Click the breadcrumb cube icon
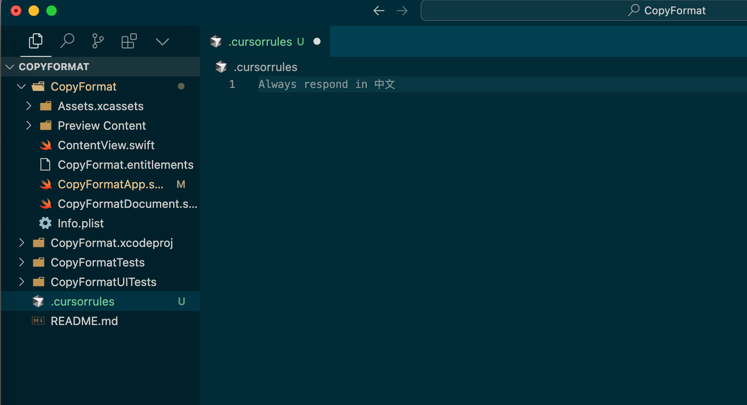 pos(221,67)
